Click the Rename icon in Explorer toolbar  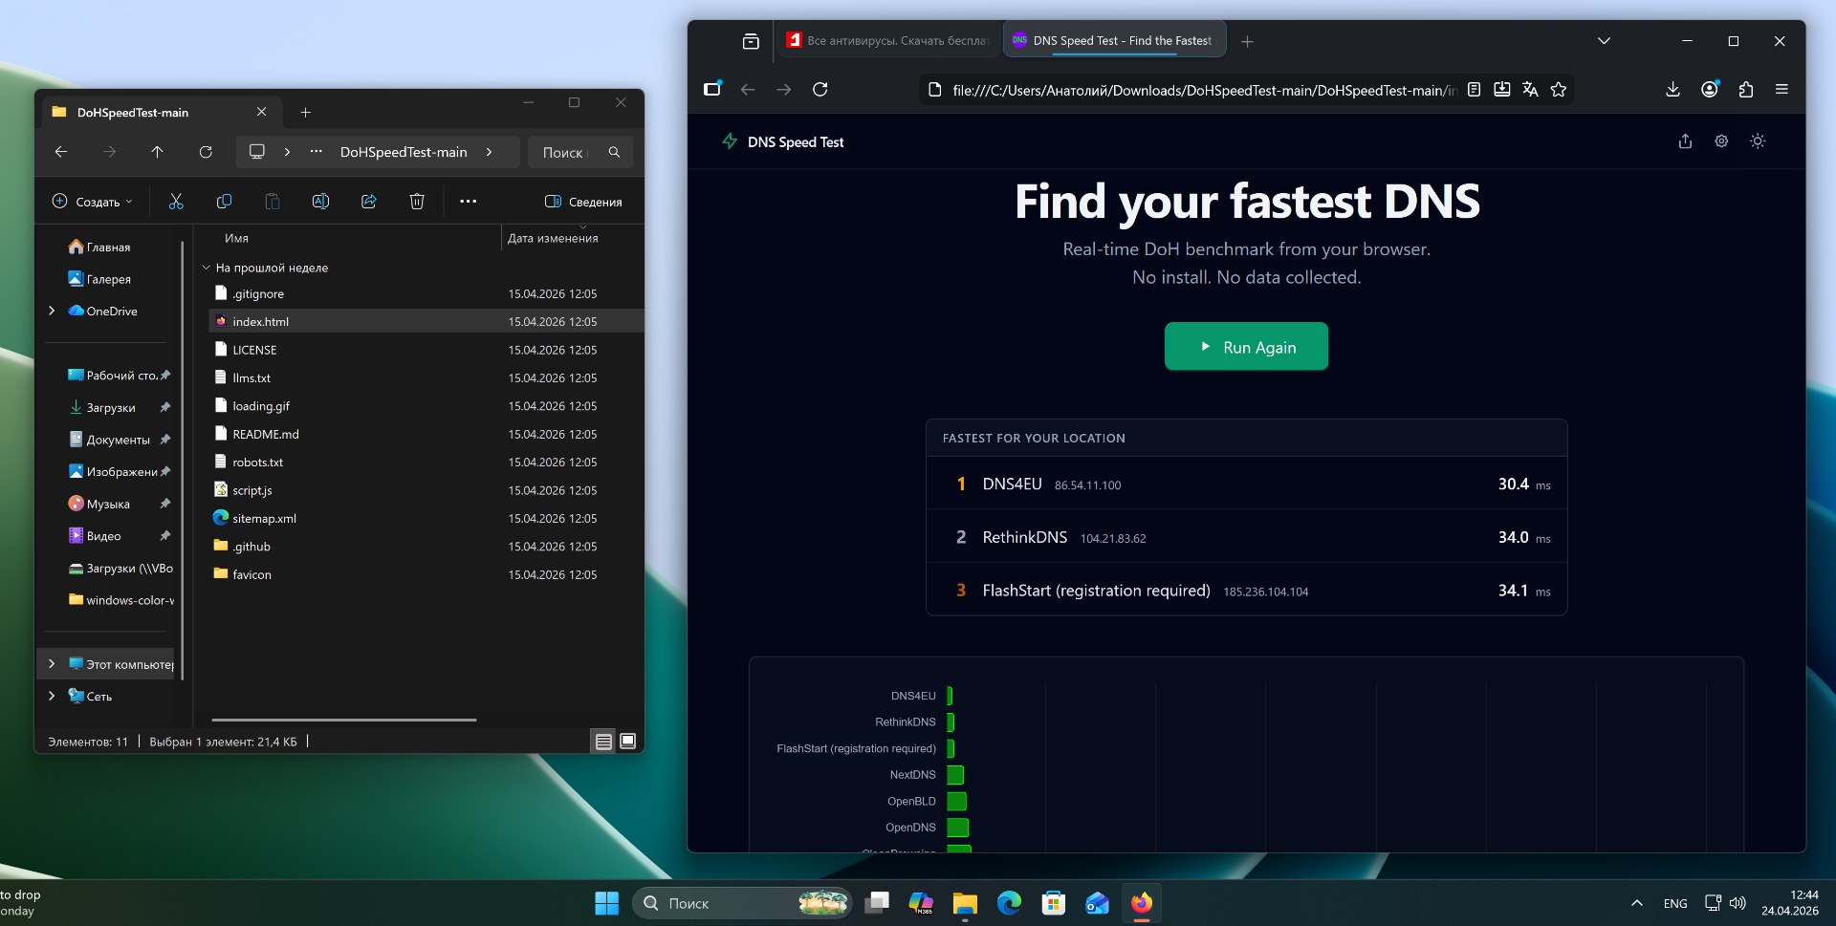pyautogui.click(x=320, y=202)
